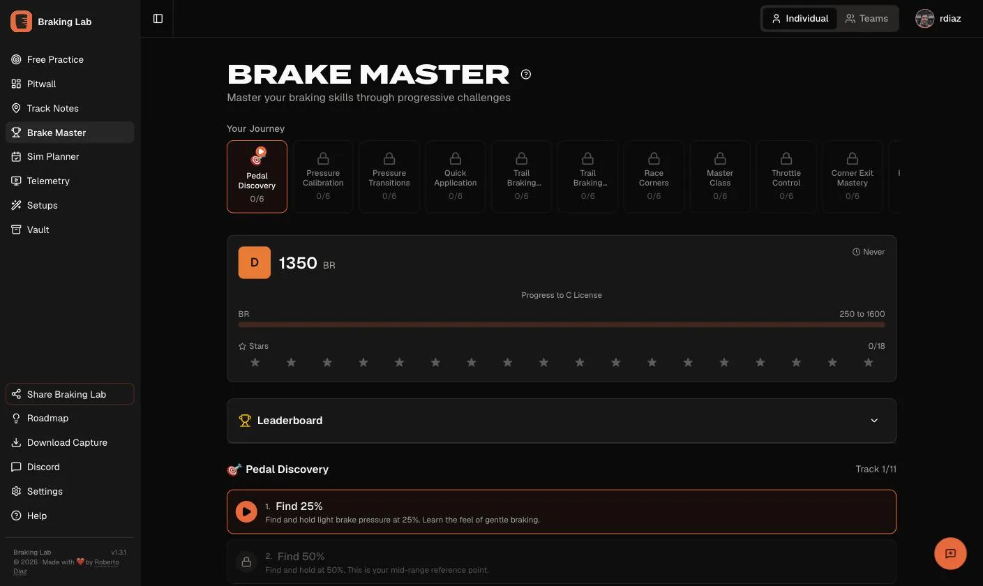Expand the Leaderboard chevron
This screenshot has width=983, height=586.
(874, 421)
